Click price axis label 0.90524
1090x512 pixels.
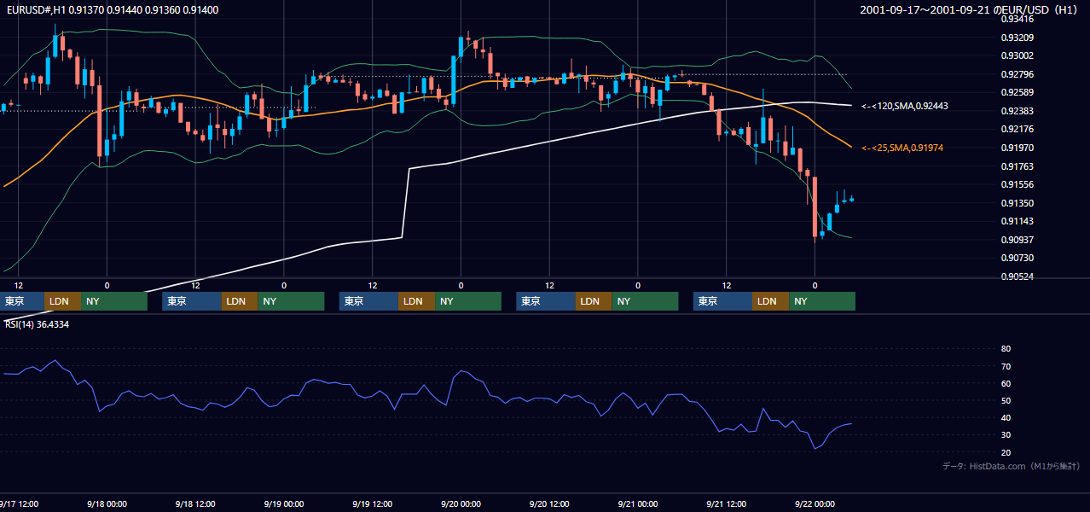point(1017,276)
